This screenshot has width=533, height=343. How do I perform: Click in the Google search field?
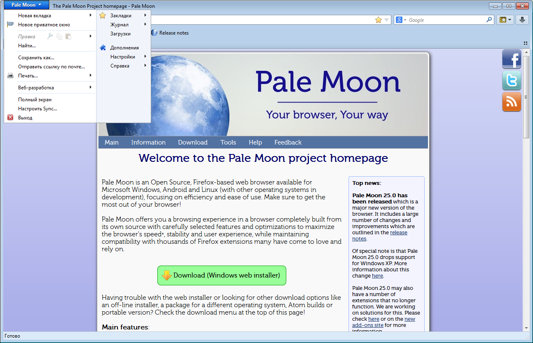point(447,20)
